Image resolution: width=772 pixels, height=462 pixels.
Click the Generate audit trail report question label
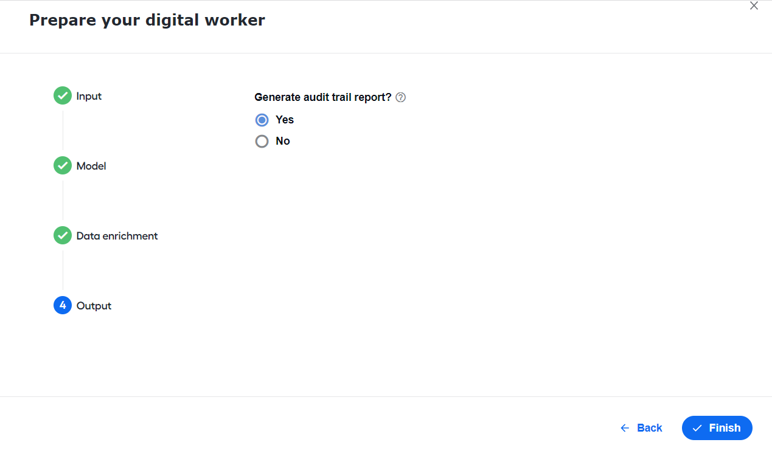[x=323, y=97]
